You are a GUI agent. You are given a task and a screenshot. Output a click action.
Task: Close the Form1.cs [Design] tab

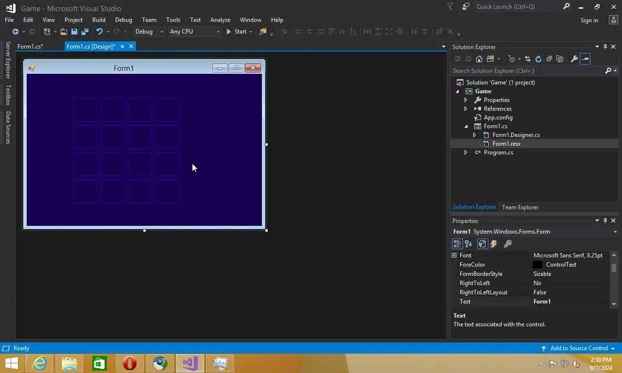(131, 47)
